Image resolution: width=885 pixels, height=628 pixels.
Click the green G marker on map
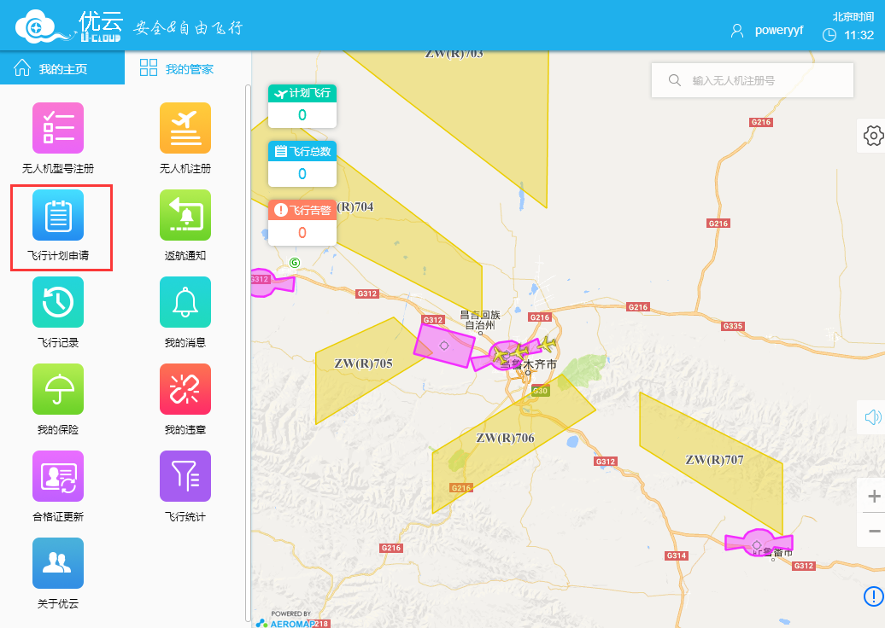click(x=295, y=262)
